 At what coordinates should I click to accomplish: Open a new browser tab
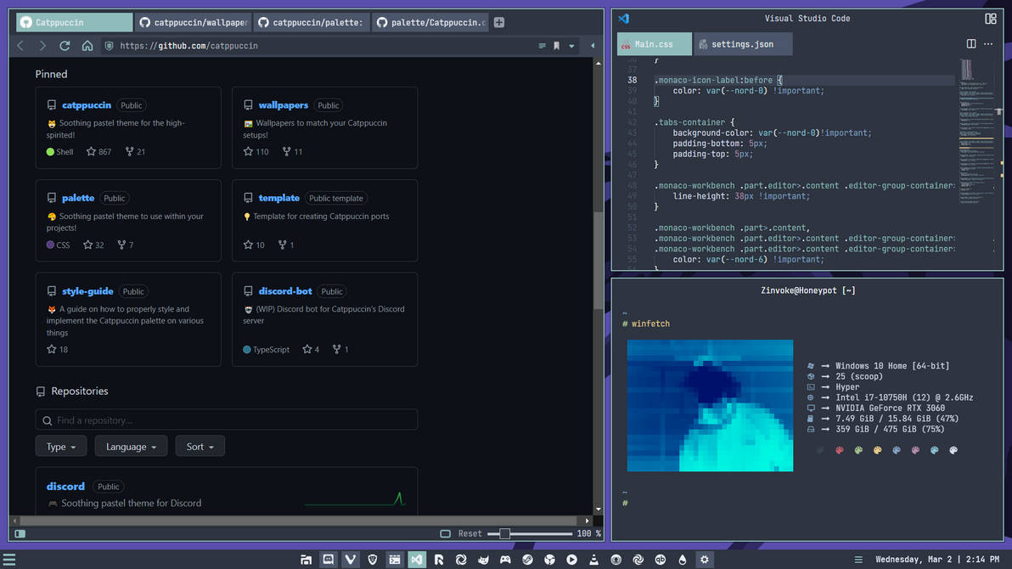[499, 23]
